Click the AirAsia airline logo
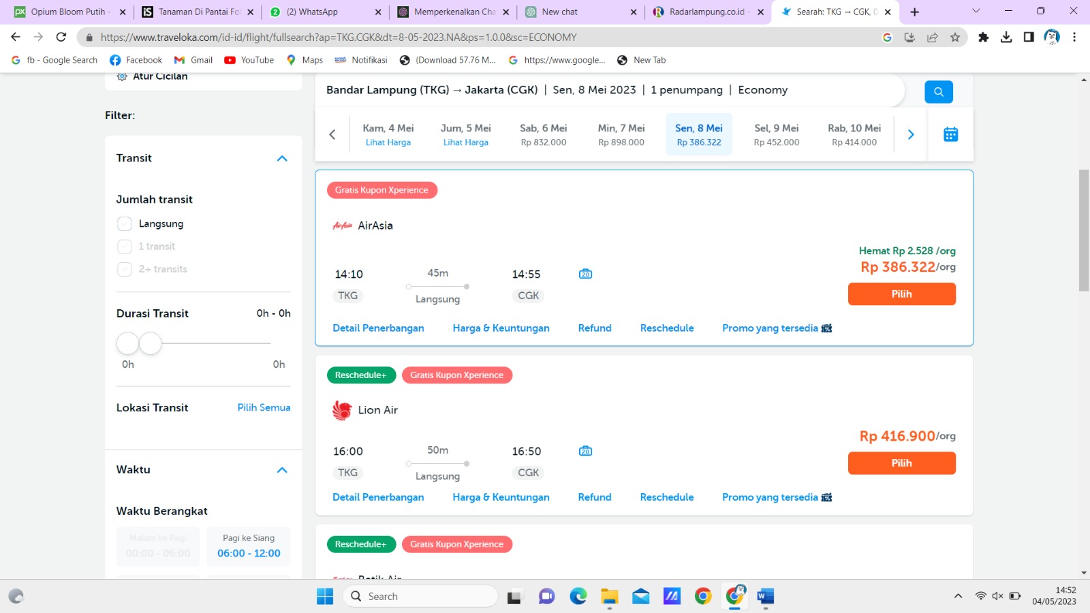1090x613 pixels. [342, 225]
